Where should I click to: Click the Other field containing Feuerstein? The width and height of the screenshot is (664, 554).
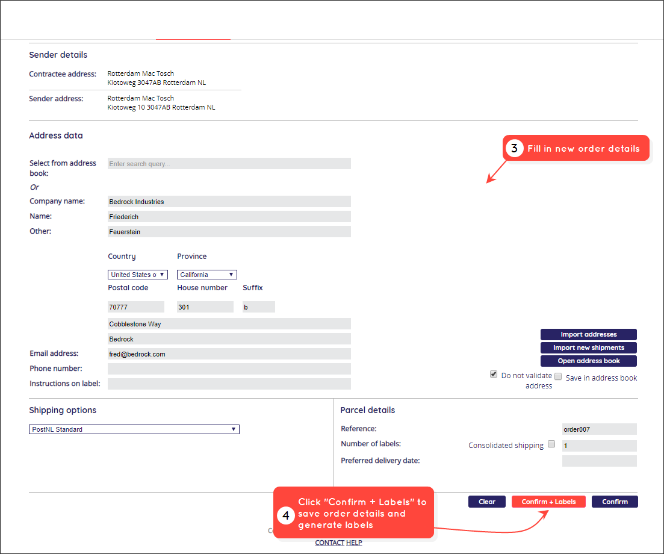[229, 232]
